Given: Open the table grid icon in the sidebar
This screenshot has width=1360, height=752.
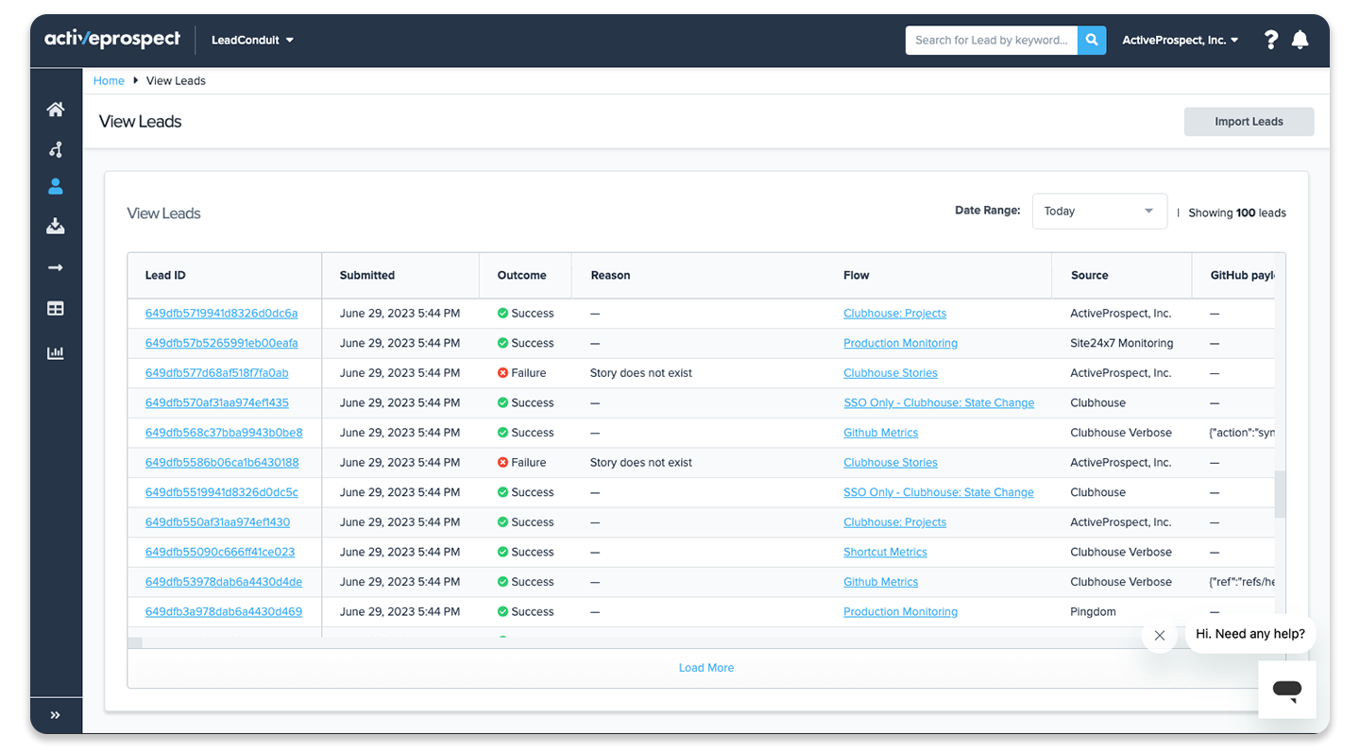Looking at the screenshot, I should [56, 309].
